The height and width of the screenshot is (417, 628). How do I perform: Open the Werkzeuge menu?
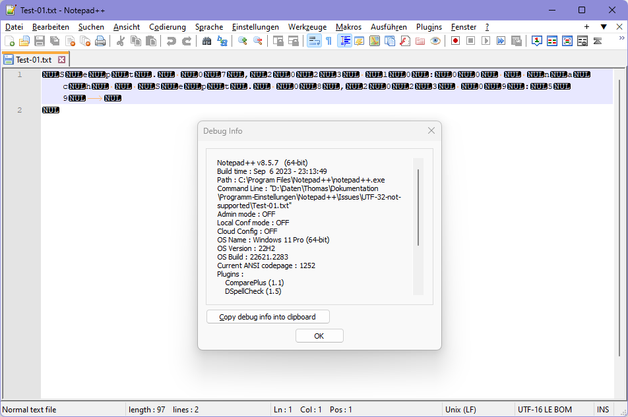point(307,27)
